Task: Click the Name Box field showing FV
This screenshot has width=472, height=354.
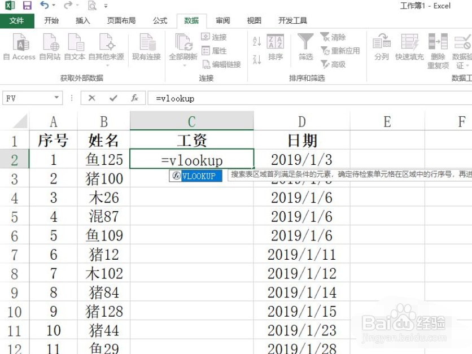Action: 27,98
